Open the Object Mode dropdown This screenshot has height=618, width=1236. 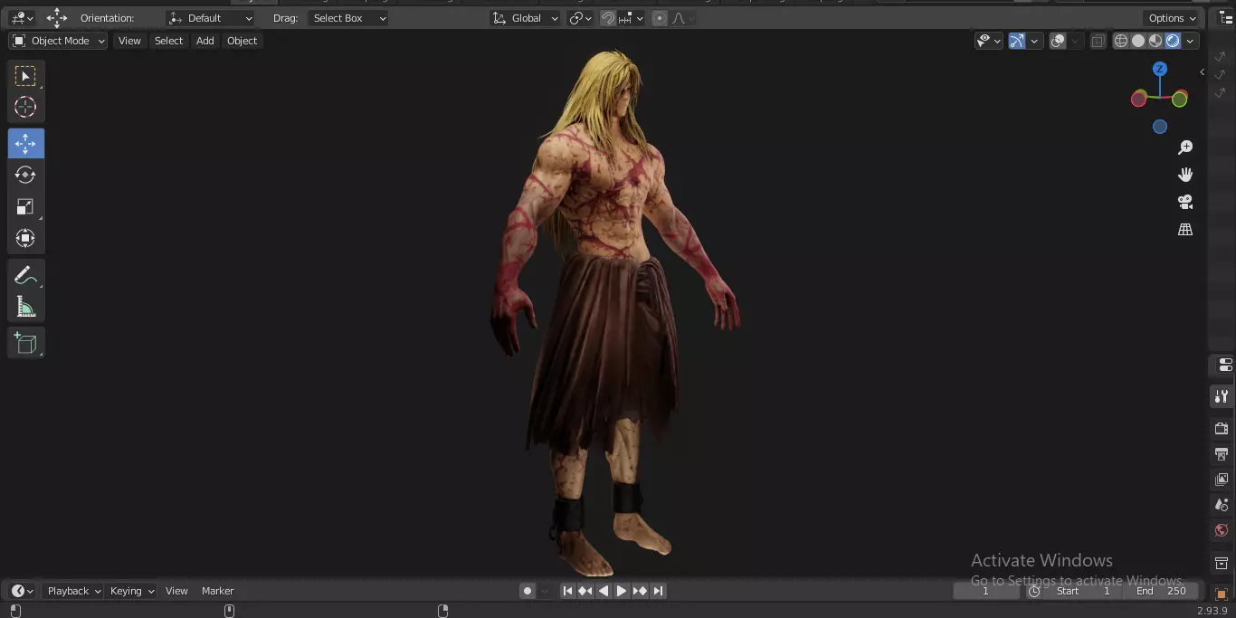(x=58, y=41)
